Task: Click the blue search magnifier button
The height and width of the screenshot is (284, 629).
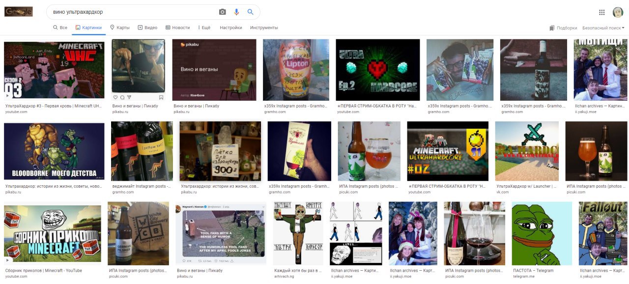Action: click(251, 12)
